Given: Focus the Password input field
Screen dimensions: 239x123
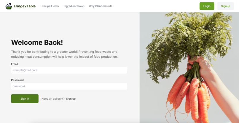Looking at the screenshot, I should [69, 86].
